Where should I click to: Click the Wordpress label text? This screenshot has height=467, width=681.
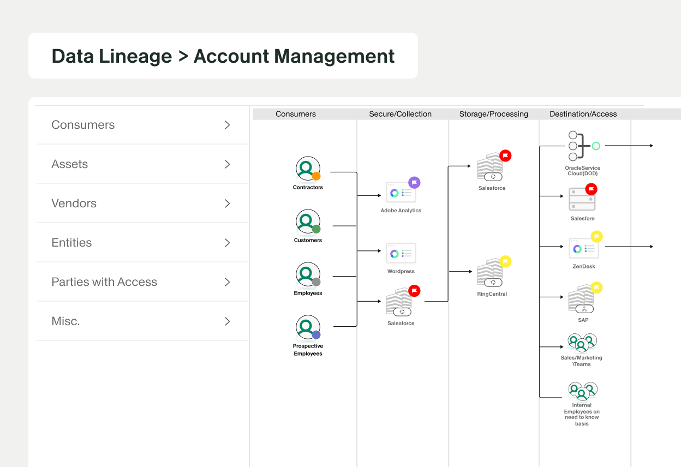pyautogui.click(x=401, y=272)
